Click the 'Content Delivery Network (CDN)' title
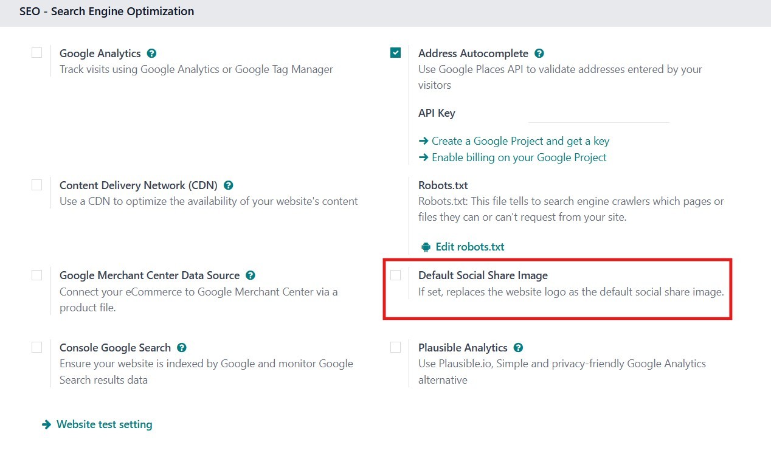 click(139, 185)
